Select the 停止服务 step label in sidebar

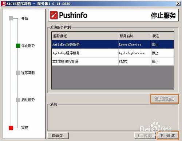pyautogui.click(x=28, y=46)
